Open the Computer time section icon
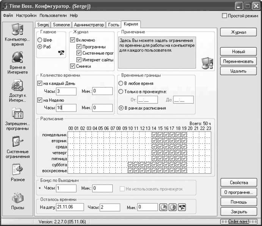Screen dimensions: 262x226 [x=17, y=30]
